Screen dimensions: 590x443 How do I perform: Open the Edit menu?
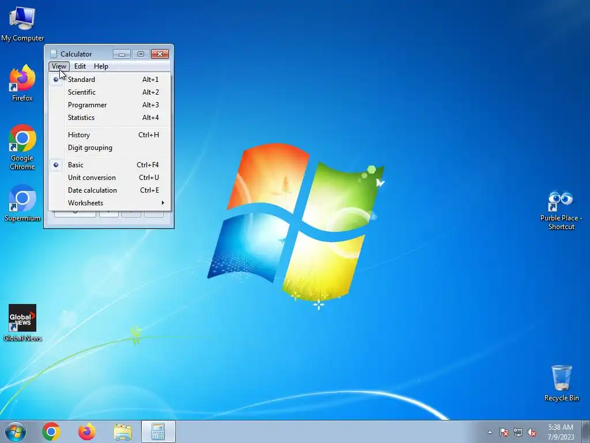(80, 66)
